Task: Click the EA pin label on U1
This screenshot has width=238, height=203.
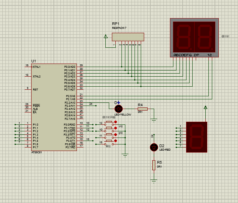Action: tap(35, 112)
